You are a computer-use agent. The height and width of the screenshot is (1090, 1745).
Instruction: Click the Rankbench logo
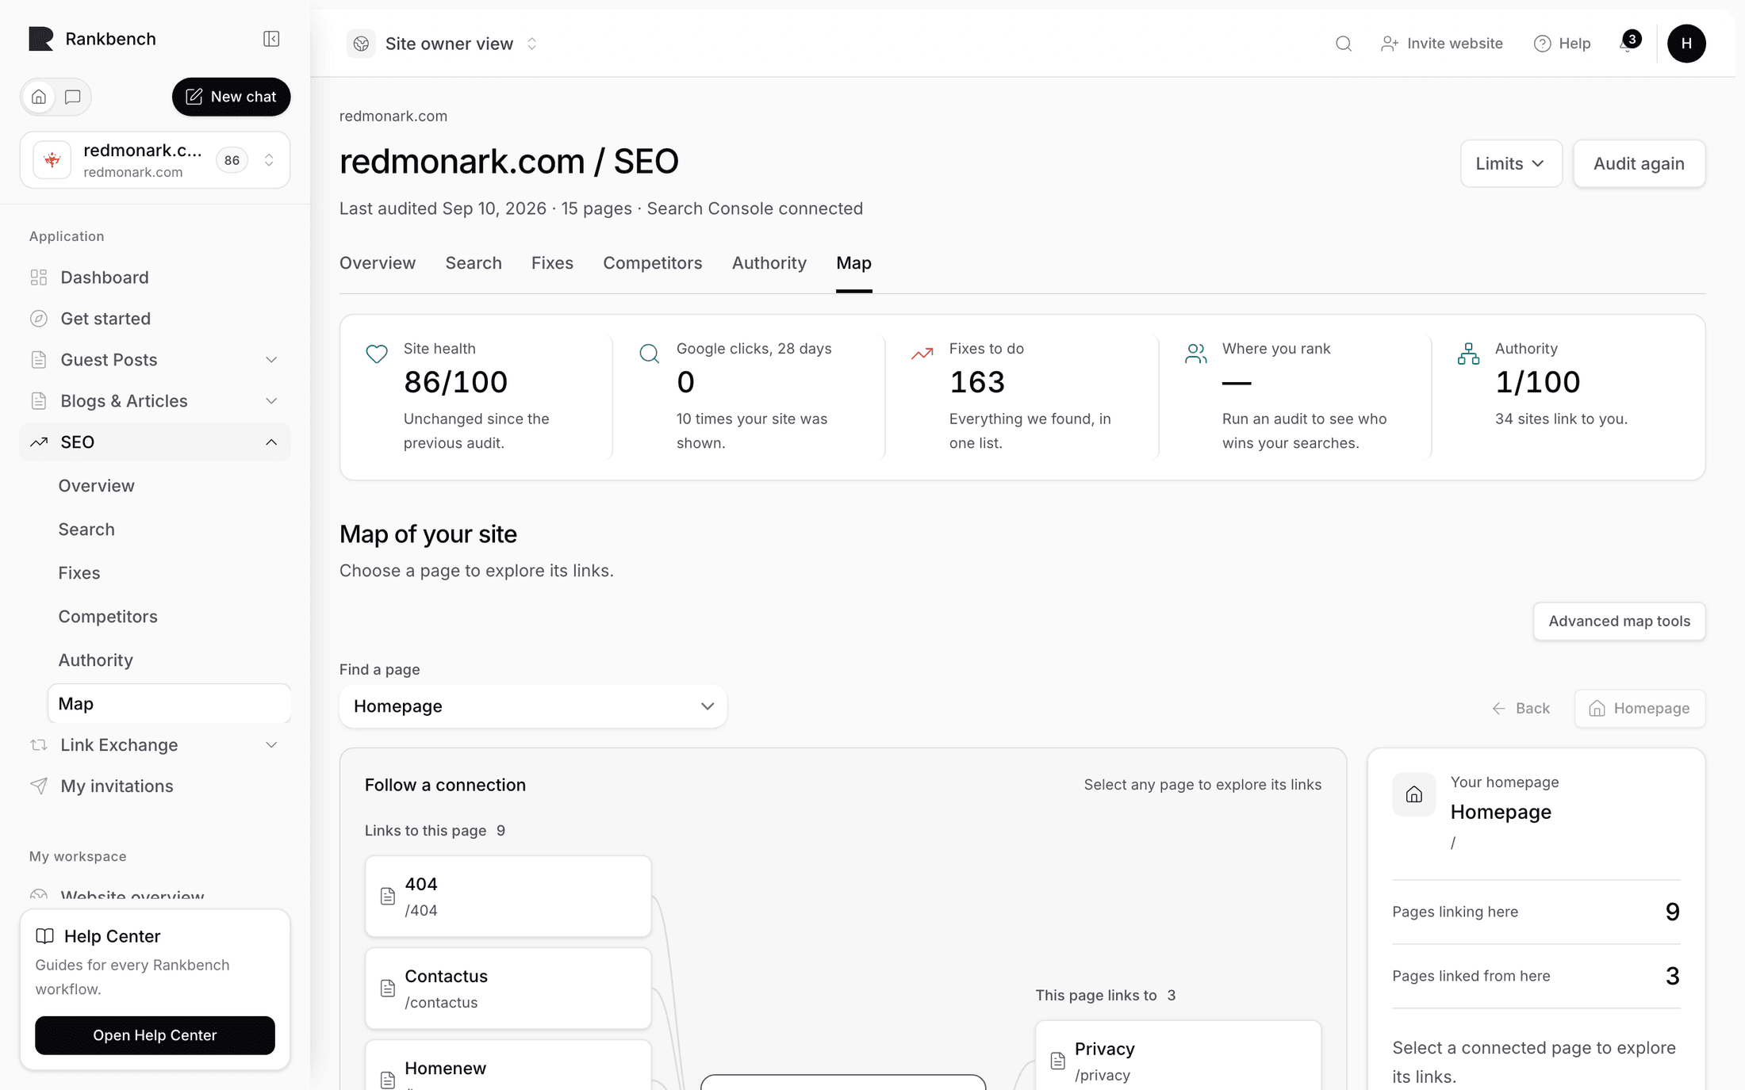[x=41, y=39]
